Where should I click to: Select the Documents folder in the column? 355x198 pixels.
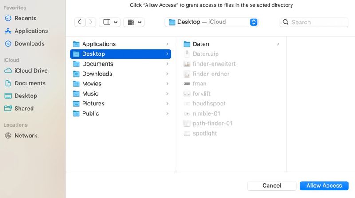[98, 64]
